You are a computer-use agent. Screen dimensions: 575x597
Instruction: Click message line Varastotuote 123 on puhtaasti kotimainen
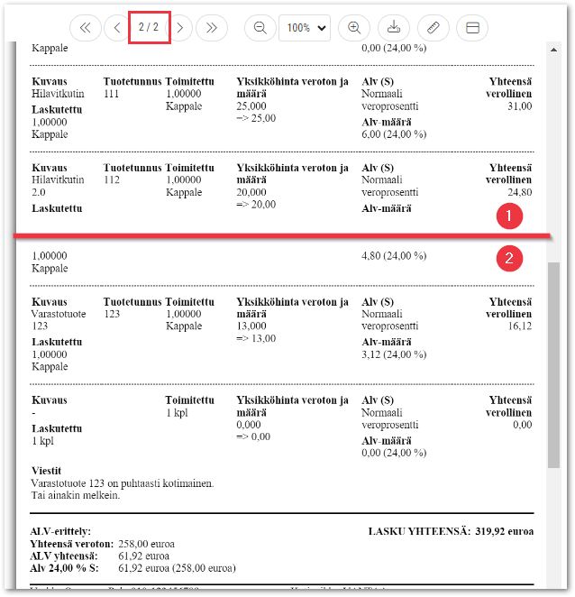[123, 483]
